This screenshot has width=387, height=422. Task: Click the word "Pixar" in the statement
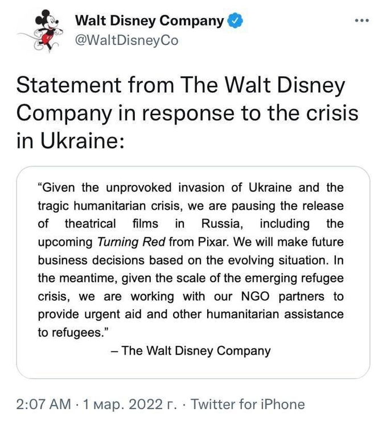tap(213, 242)
